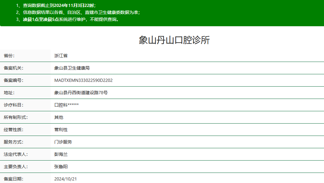
Task: Select the department value 口腔科******
Action: pos(67,105)
